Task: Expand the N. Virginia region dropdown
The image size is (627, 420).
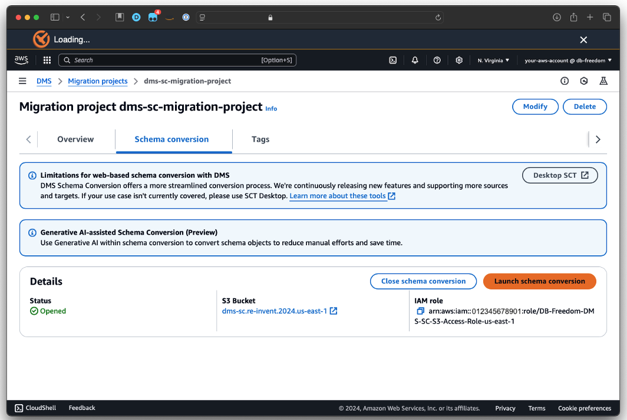Action: pyautogui.click(x=493, y=60)
